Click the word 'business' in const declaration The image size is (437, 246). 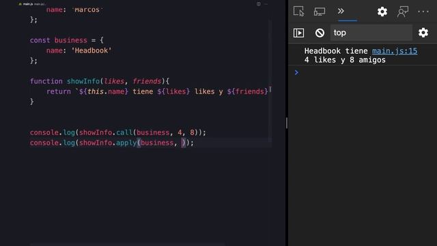click(71, 40)
